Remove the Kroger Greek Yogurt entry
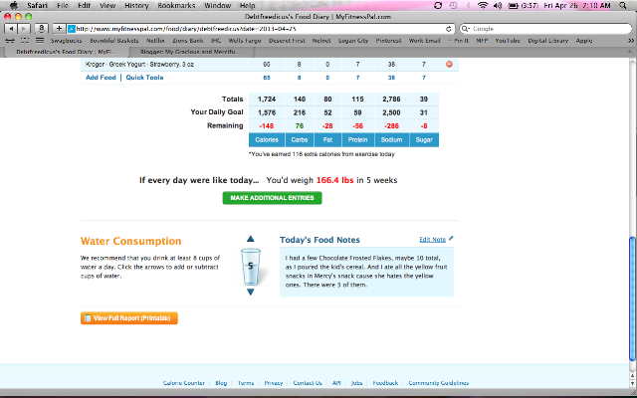 click(449, 64)
